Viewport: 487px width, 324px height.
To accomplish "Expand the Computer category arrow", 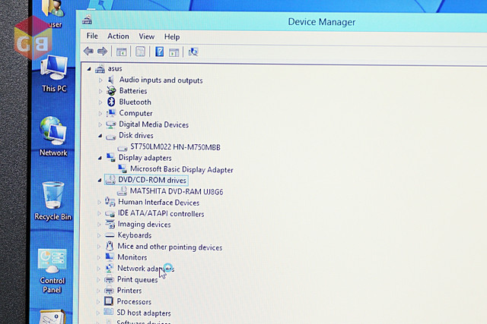I will pyautogui.click(x=100, y=113).
